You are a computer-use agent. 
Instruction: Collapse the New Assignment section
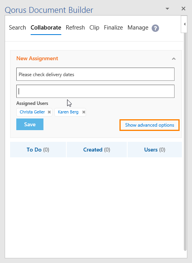click(174, 59)
